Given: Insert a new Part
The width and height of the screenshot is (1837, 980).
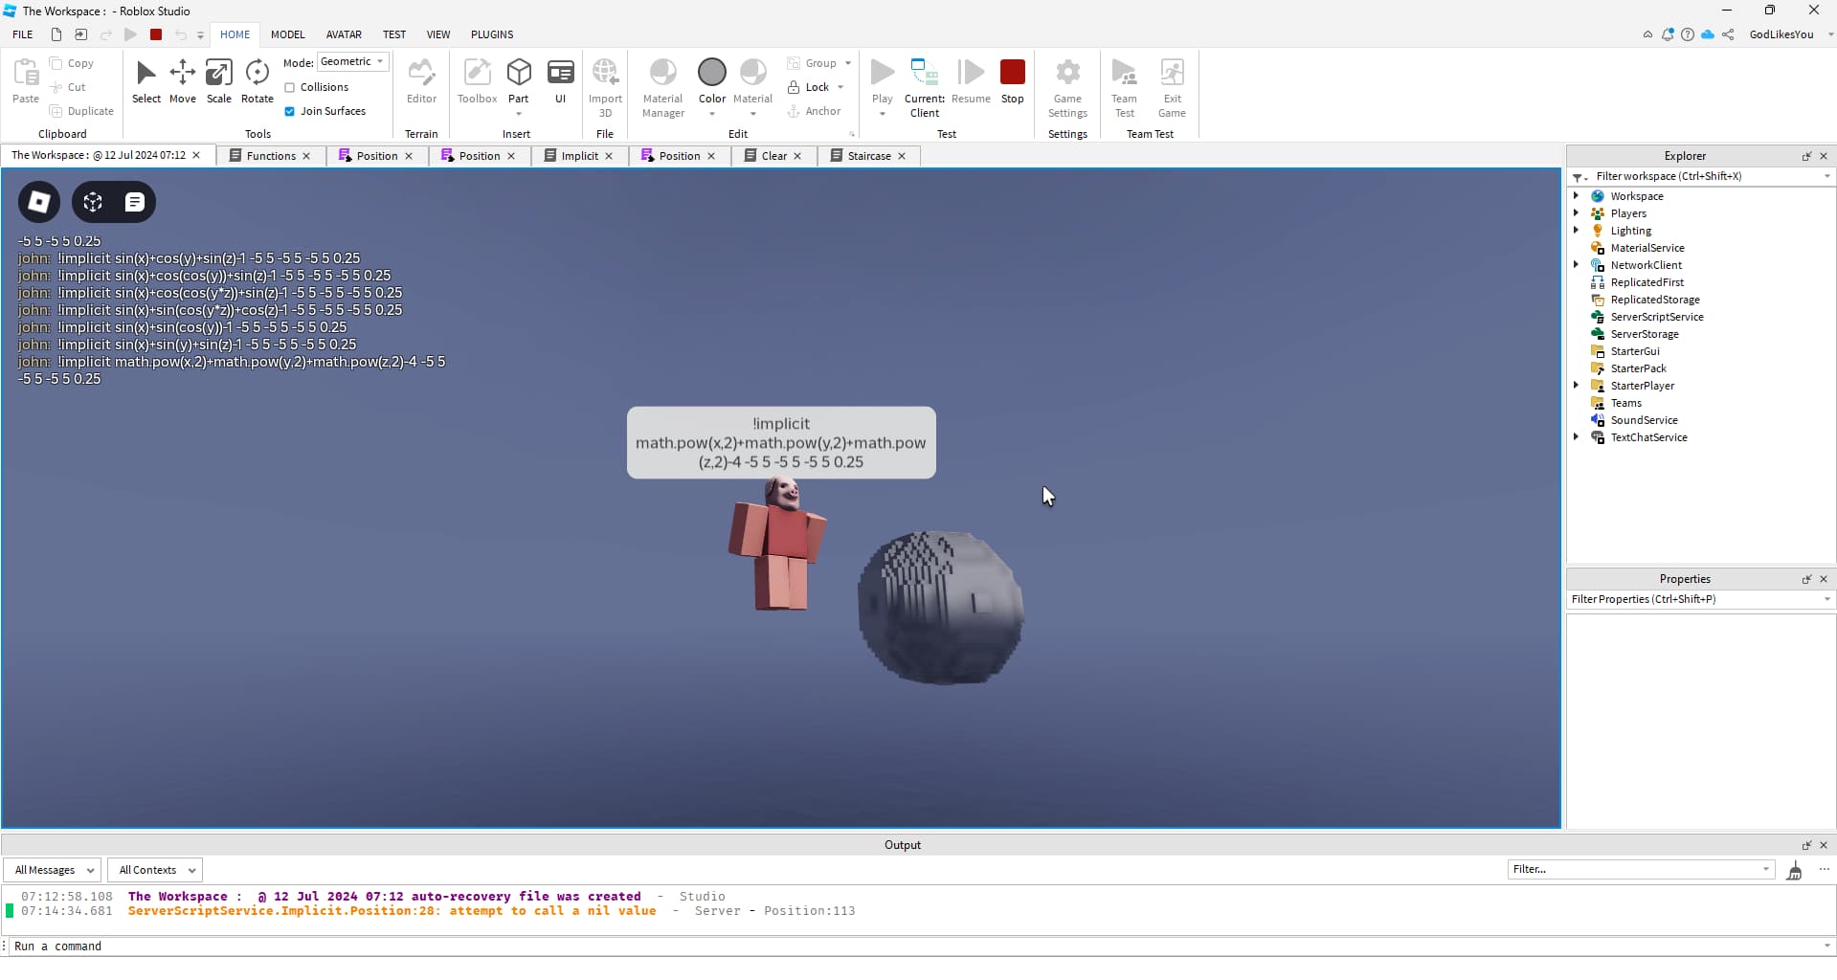Looking at the screenshot, I should point(519,77).
